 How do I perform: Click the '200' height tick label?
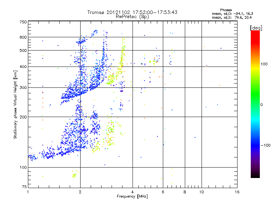click(23, 117)
